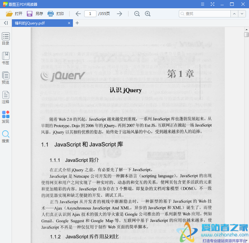The width and height of the screenshot is (249, 243).
Task: Open a PDF with the folder icon
Action: [9, 14]
